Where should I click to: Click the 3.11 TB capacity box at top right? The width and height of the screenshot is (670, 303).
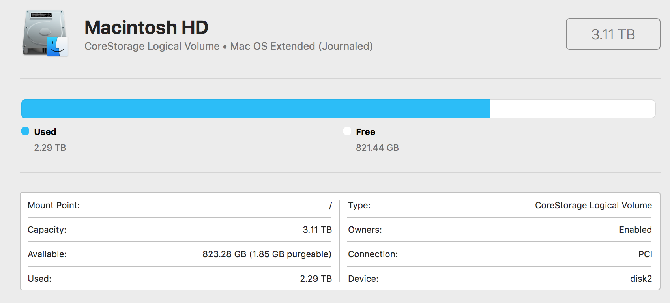coord(613,34)
